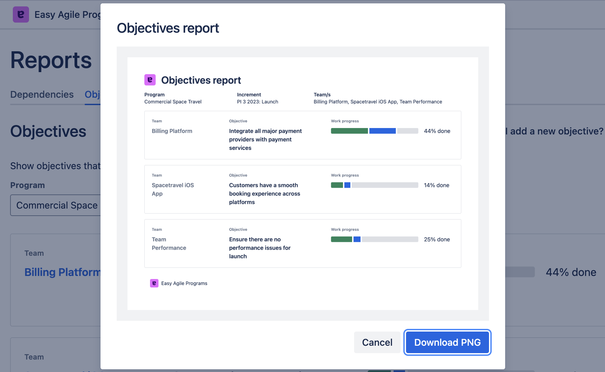Click the Easy Agile Programs logo in the top bar
This screenshot has width=605, height=372.
(x=22, y=14)
